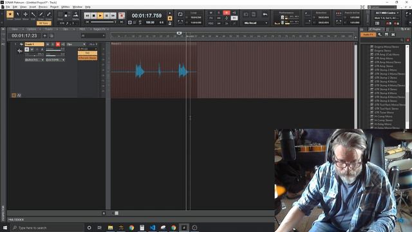
Task: Toggle the FX bypass button in Mix module
Action: pyautogui.click(x=211, y=18)
